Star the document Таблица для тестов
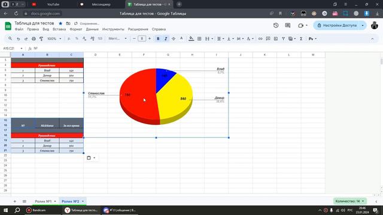 point(60,23)
